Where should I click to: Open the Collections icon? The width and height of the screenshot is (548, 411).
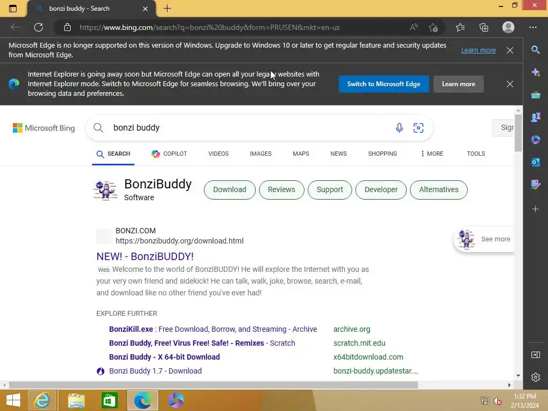(484, 27)
